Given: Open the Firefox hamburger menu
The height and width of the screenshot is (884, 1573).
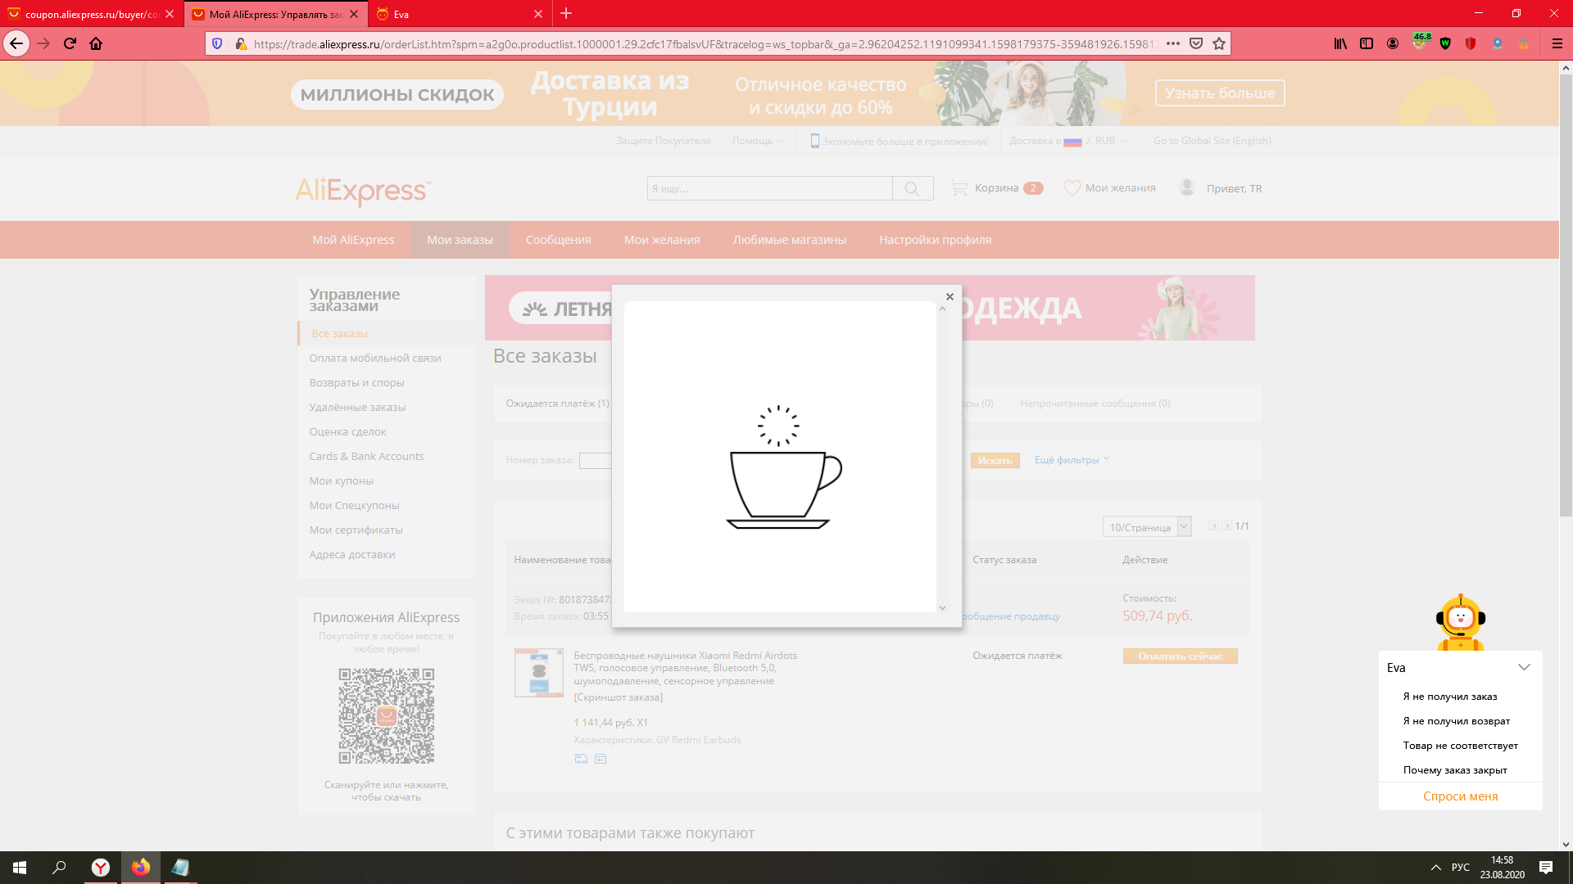Looking at the screenshot, I should tap(1557, 43).
